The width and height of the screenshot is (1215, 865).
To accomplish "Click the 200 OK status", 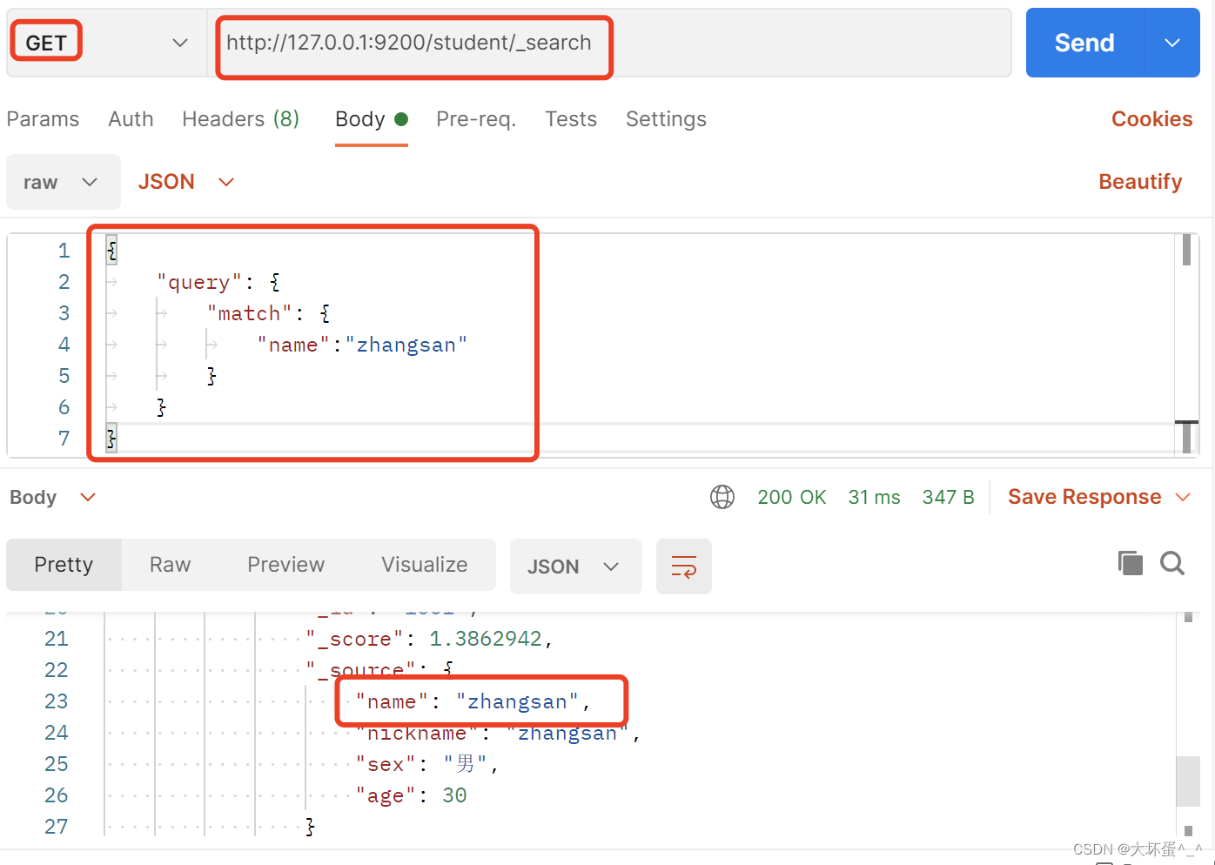I will (x=791, y=497).
